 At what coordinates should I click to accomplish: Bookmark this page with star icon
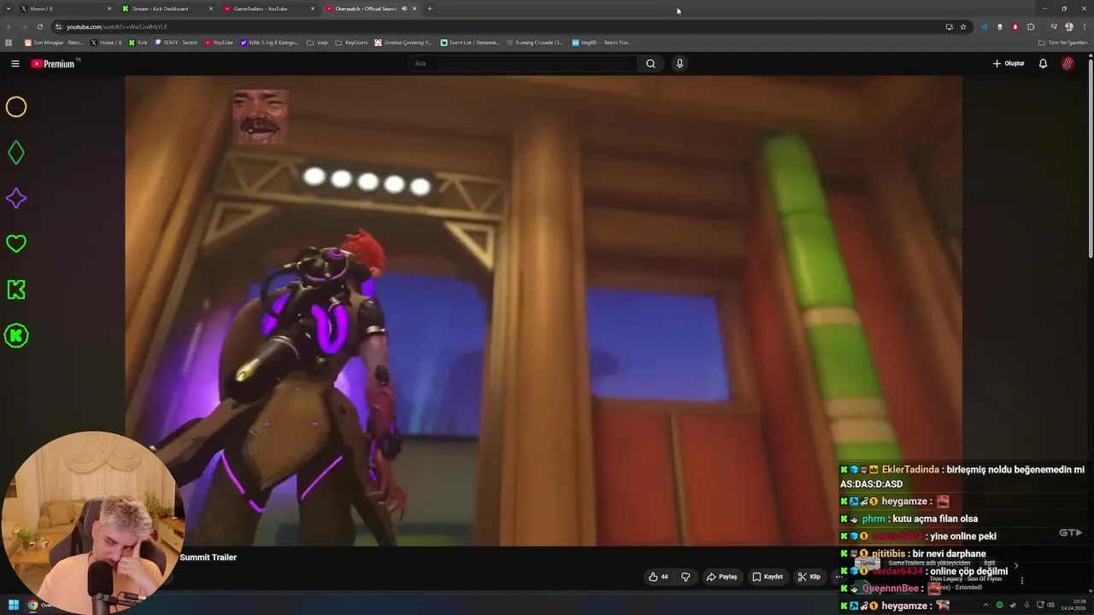963,26
